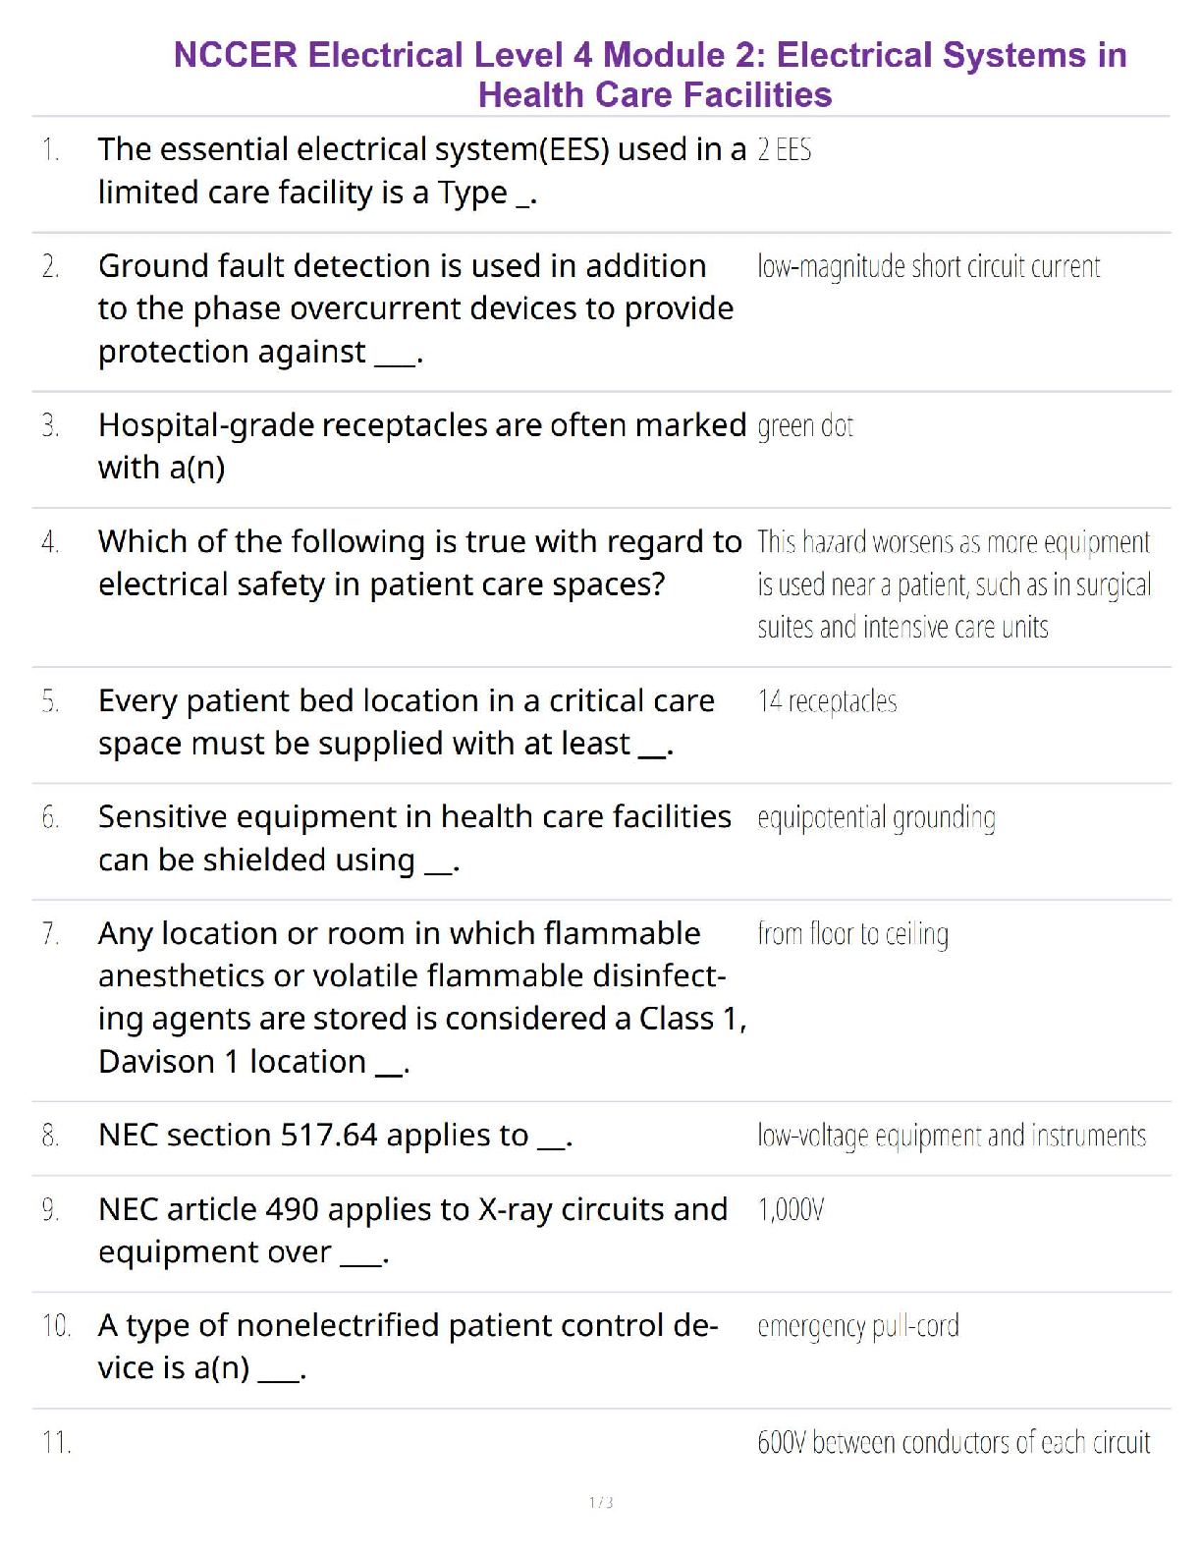The height and width of the screenshot is (1556, 1202).
Task: Click the question about patient care spaces safety
Action: [x=419, y=563]
